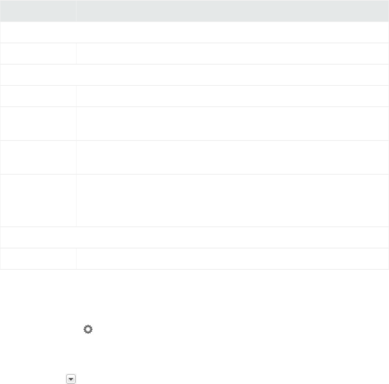Screen dimensions: 389x384
Task: Click left cell just above the tallest row
Action: coord(38,158)
